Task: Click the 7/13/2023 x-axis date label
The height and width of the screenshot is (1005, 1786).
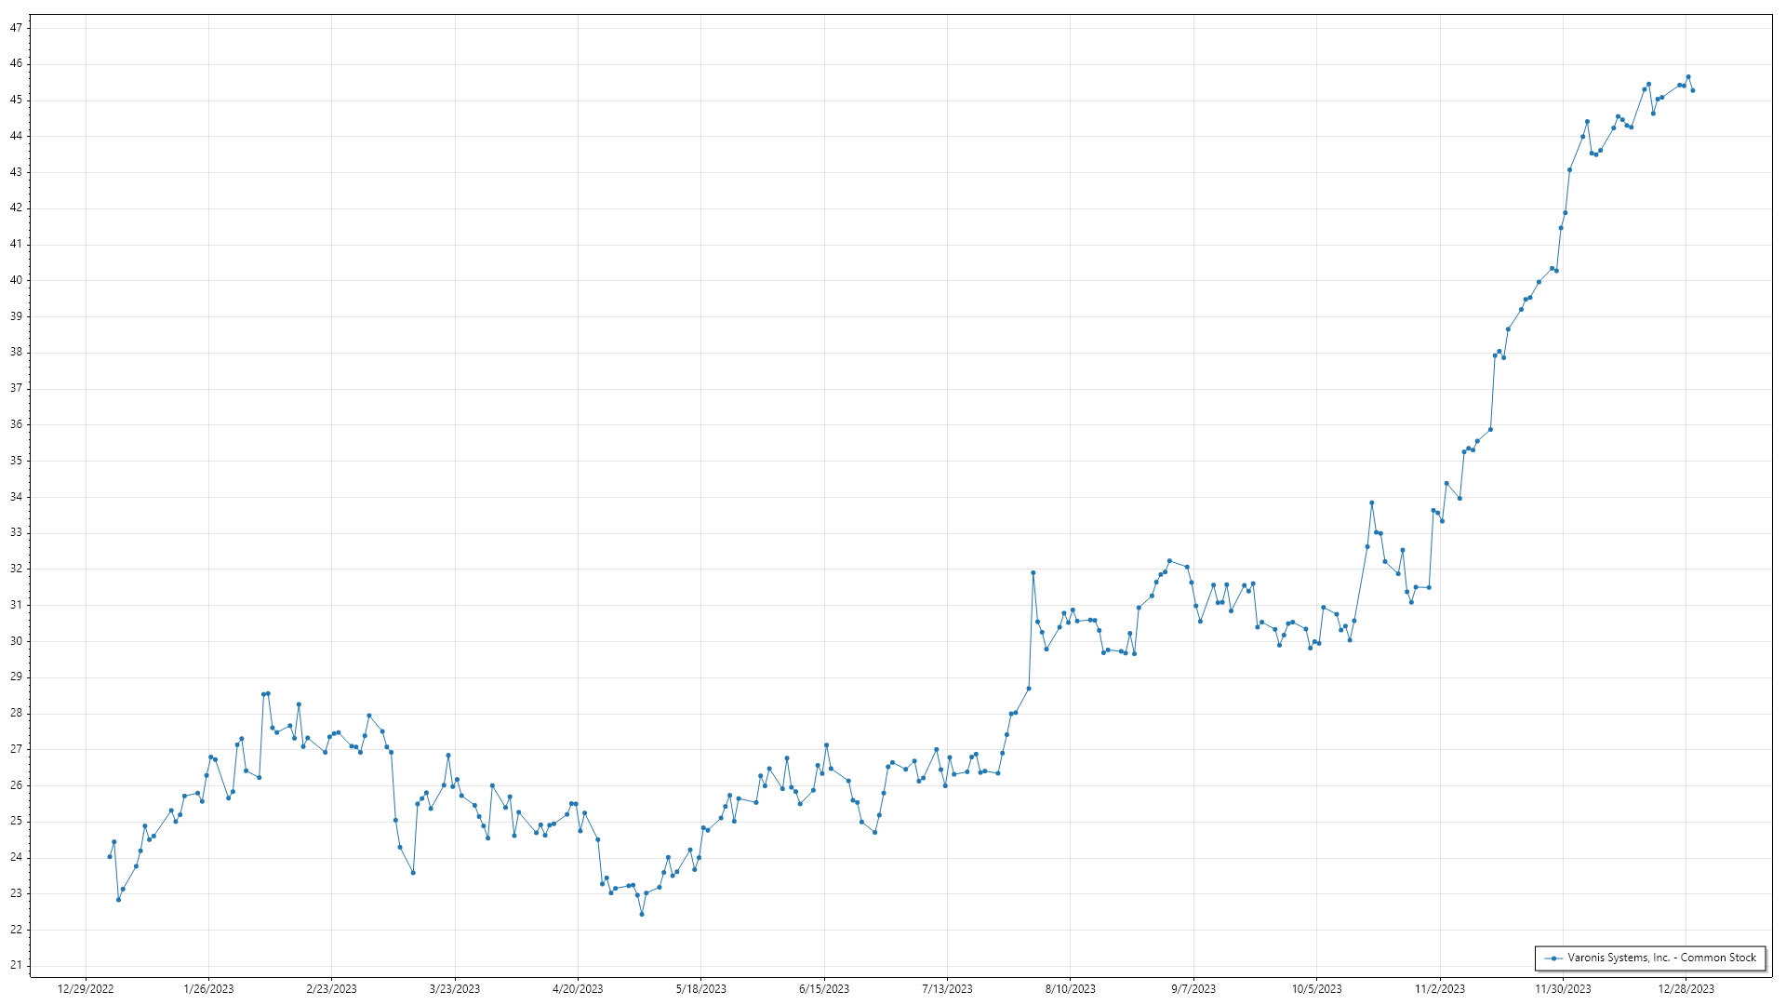Action: coord(947,989)
